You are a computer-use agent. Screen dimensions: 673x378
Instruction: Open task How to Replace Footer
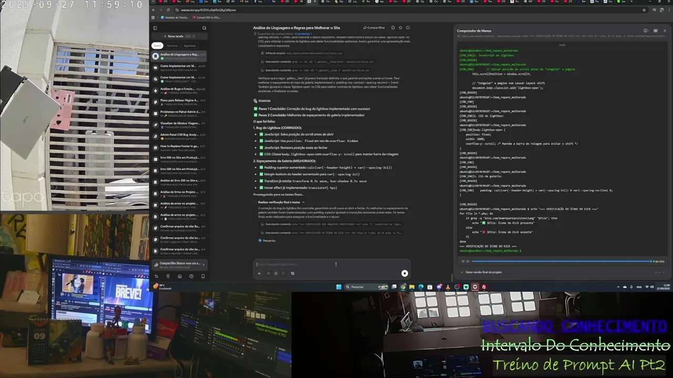pyautogui.click(x=179, y=148)
